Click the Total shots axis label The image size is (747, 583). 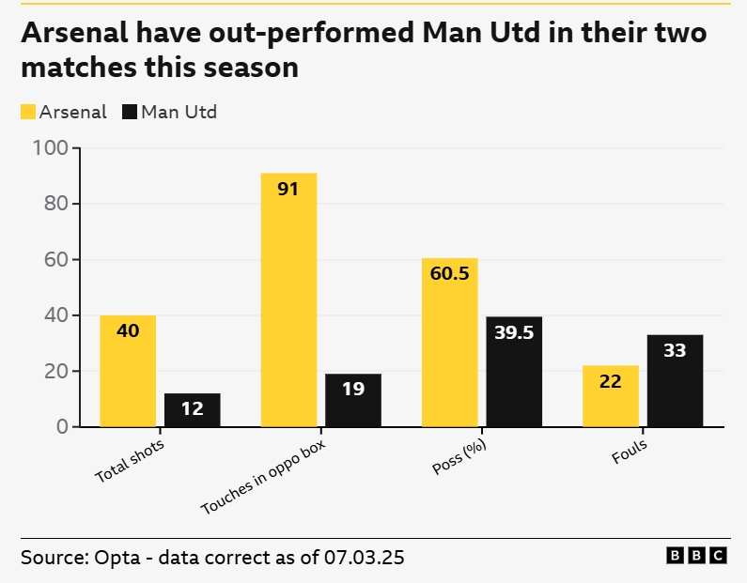(130, 463)
